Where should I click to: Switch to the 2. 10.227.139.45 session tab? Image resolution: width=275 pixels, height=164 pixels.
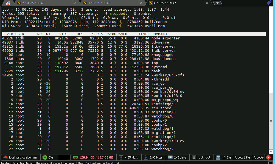(x=33, y=3)
